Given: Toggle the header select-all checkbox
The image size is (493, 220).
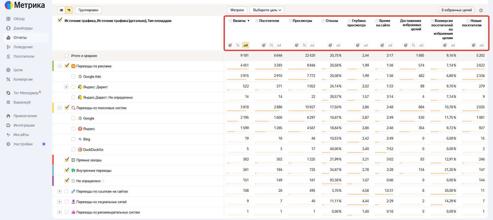Looking at the screenshot, I should 60,20.
